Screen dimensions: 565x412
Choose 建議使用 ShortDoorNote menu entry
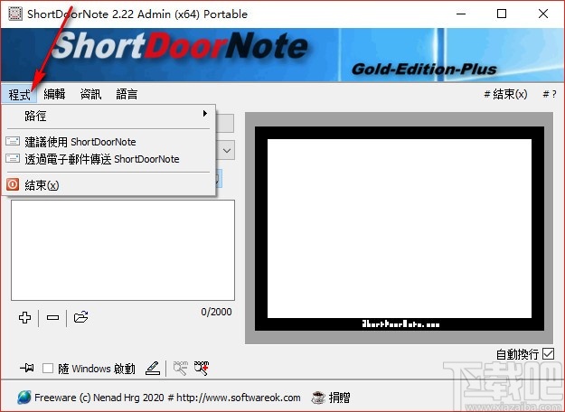[x=108, y=142]
